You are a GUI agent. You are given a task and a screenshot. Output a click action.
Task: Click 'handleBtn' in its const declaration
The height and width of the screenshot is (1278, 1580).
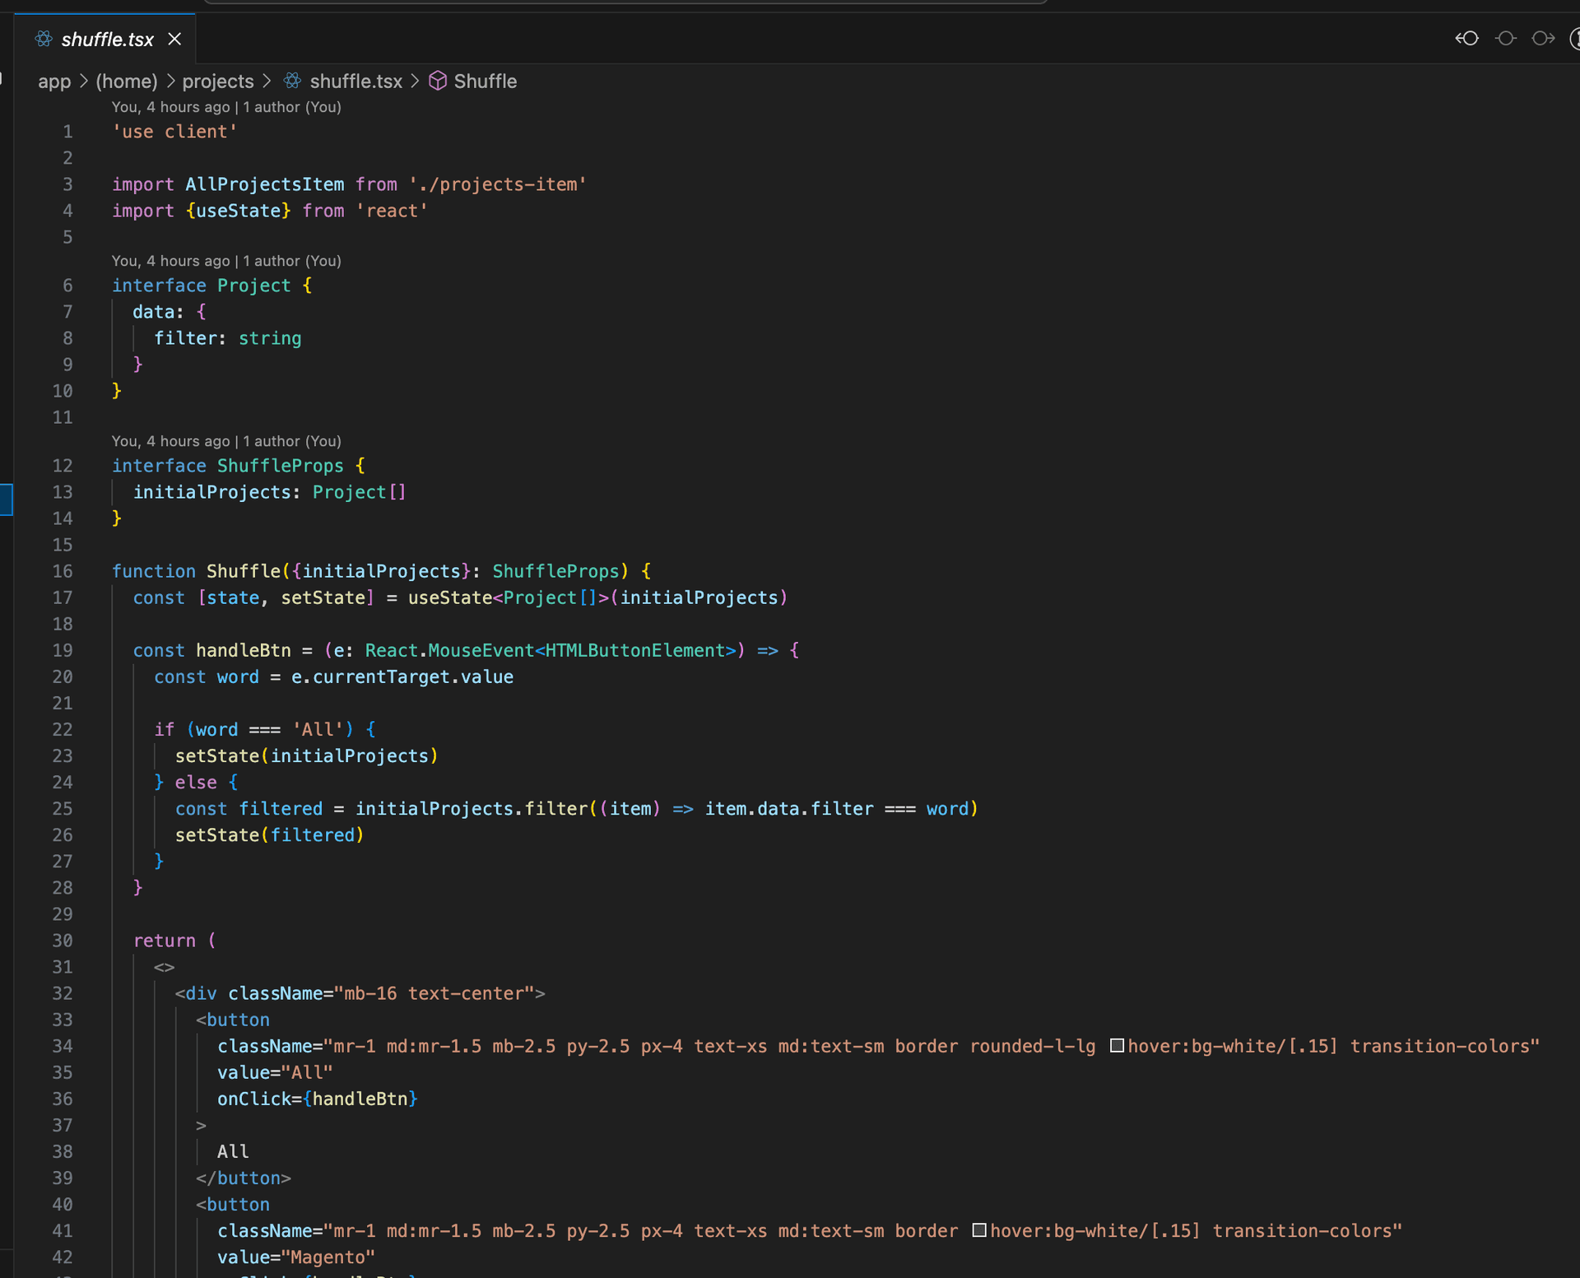[244, 650]
